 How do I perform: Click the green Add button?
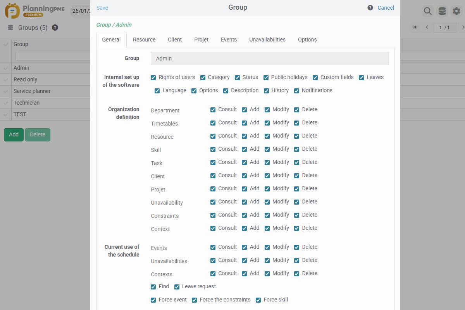point(14,134)
